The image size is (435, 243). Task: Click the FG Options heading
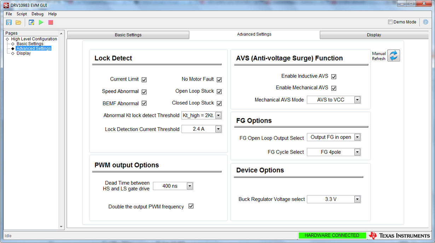tap(254, 121)
